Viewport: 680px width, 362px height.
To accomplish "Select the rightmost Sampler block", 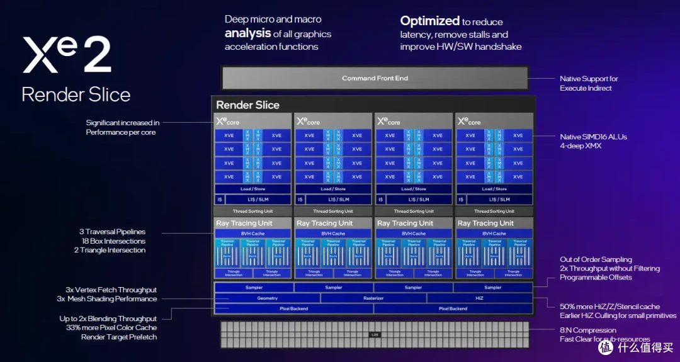I will [492, 288].
